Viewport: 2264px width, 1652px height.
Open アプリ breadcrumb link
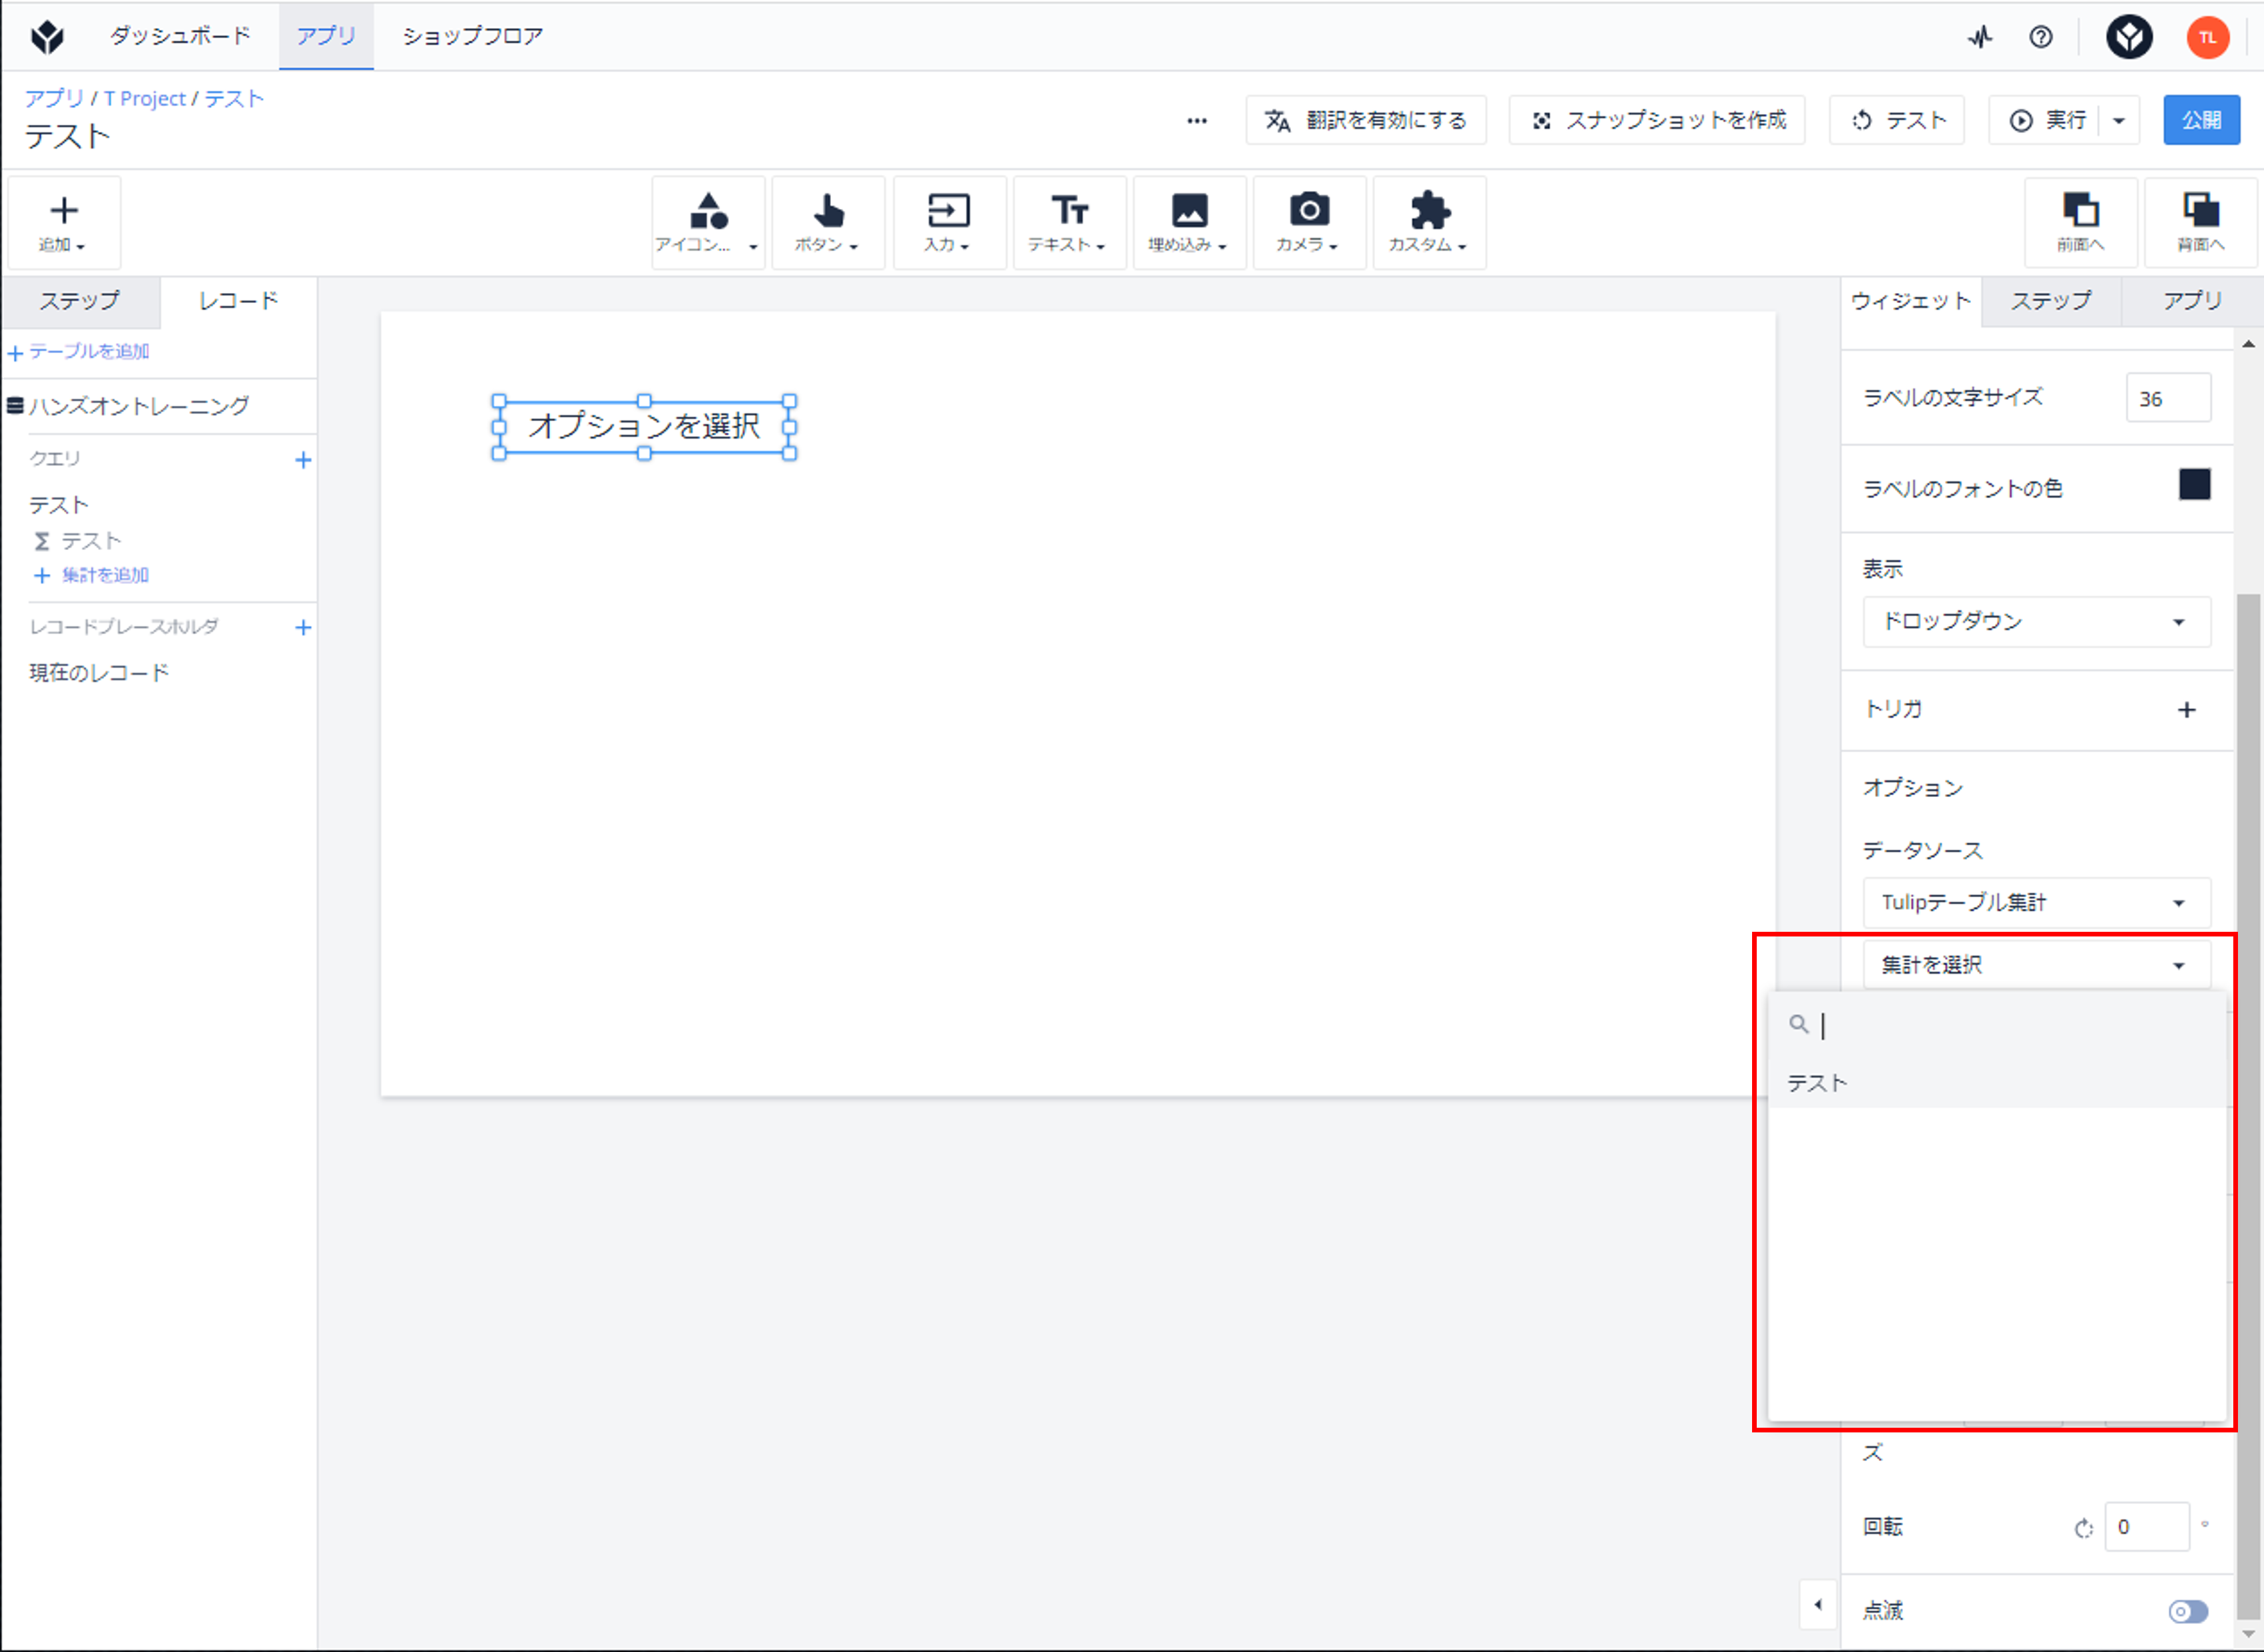tap(54, 98)
